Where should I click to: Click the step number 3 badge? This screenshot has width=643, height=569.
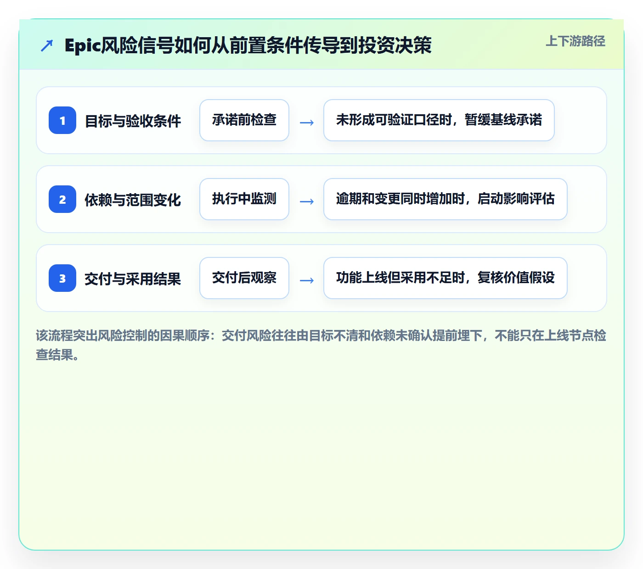pos(62,278)
